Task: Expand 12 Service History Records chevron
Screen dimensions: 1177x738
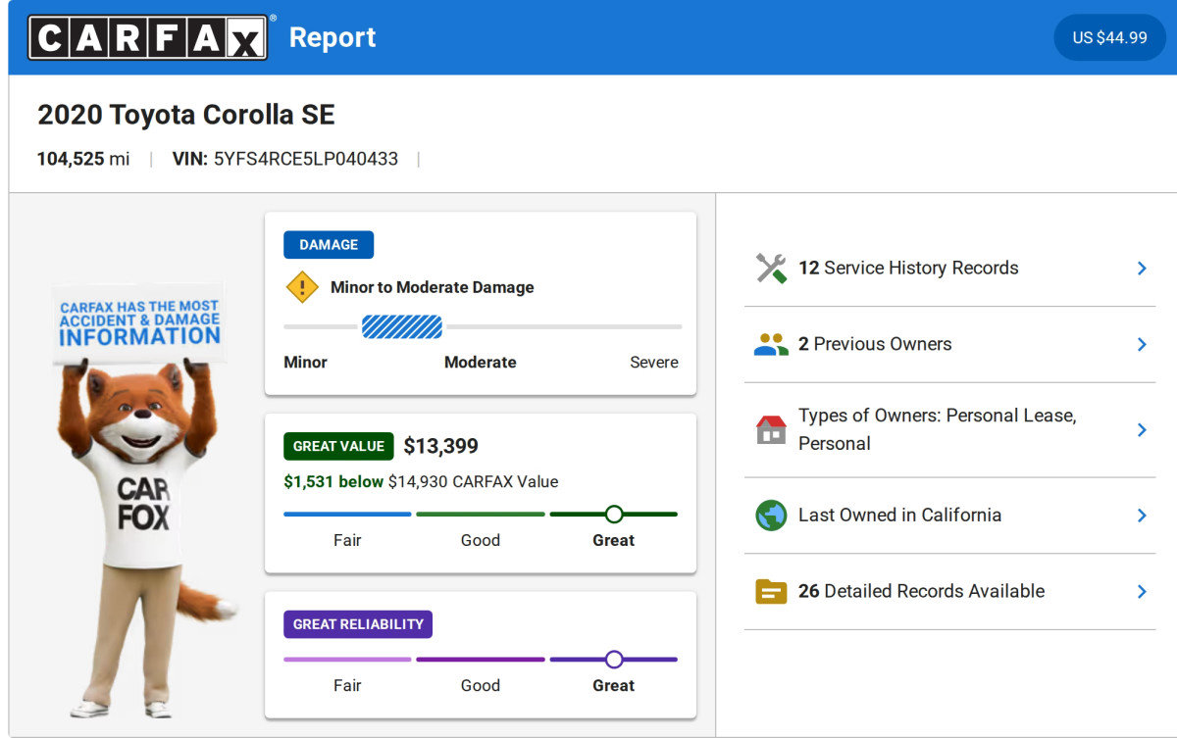Action: (x=1142, y=269)
